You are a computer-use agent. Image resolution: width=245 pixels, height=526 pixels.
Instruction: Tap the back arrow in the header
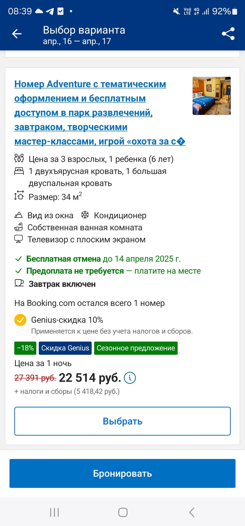16,34
